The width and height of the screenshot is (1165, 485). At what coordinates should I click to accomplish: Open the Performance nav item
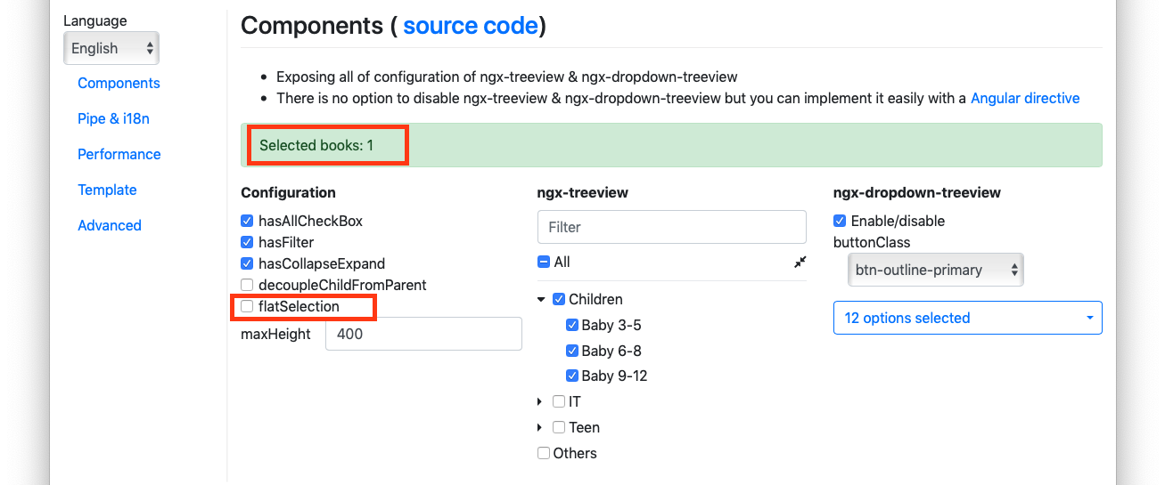tap(119, 154)
